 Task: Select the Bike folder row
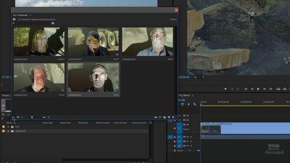click(x=75, y=127)
